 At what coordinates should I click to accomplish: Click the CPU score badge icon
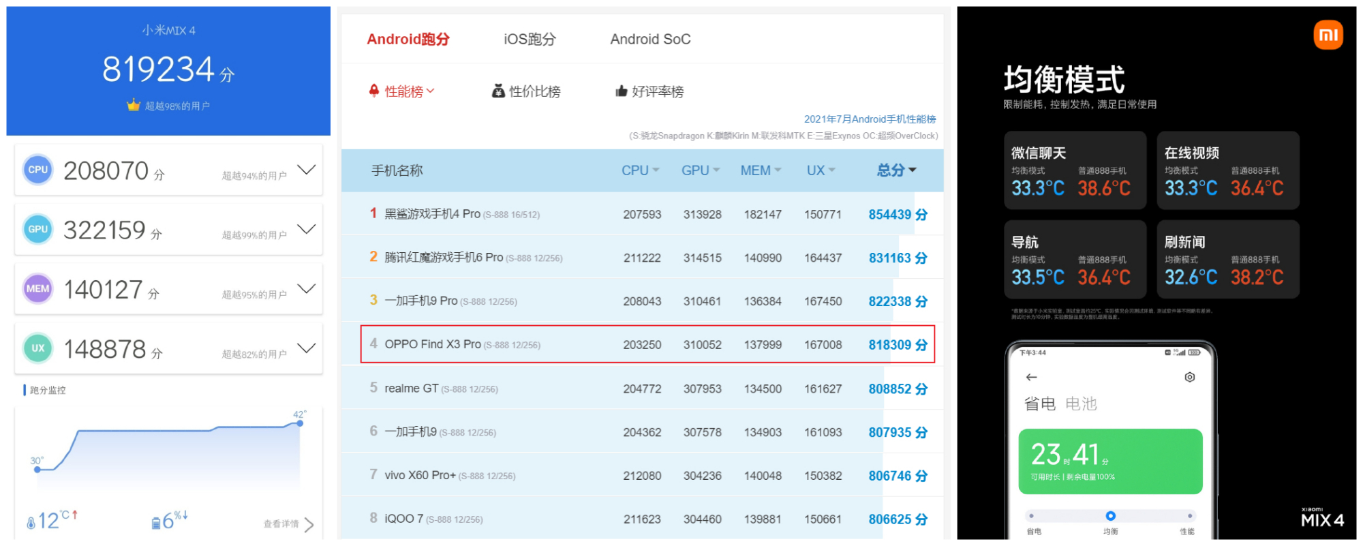[38, 170]
